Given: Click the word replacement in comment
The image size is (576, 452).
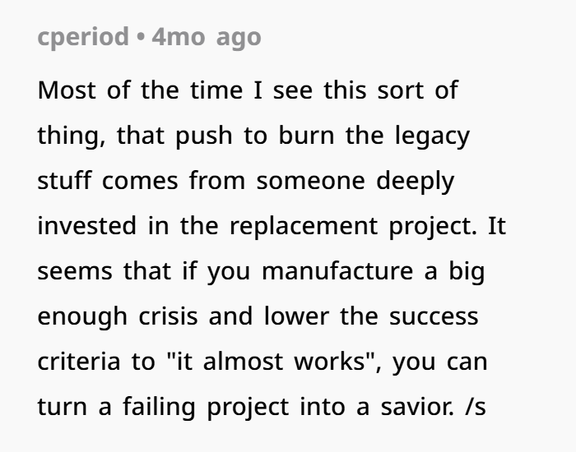Looking at the screenshot, I should (x=304, y=226).
